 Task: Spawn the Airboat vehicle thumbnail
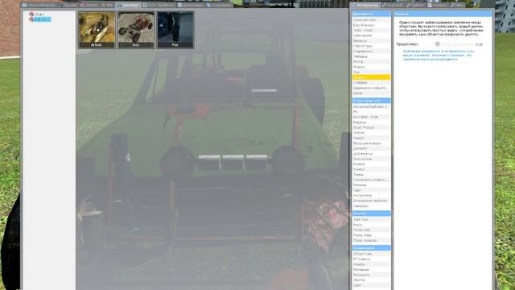[97, 30]
